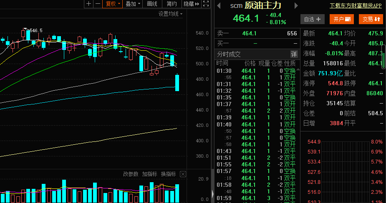This screenshot has width=386, height=203.
Task: Click 加指标 to add indicator
Action: pyautogui.click(x=149, y=174)
